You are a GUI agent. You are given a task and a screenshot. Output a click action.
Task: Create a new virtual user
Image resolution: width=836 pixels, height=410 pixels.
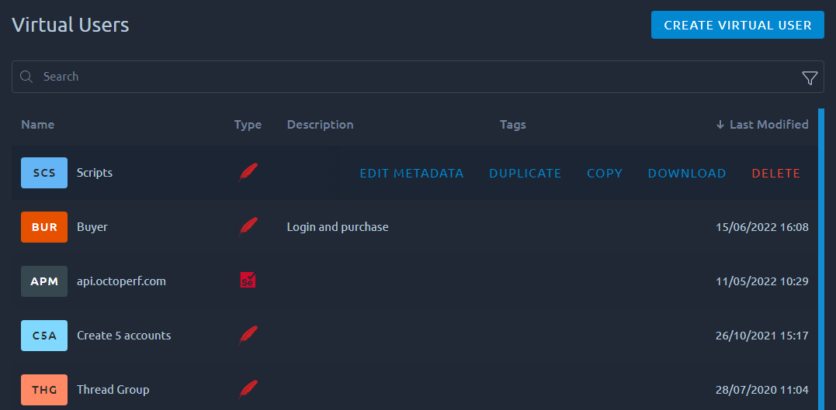pyautogui.click(x=737, y=25)
